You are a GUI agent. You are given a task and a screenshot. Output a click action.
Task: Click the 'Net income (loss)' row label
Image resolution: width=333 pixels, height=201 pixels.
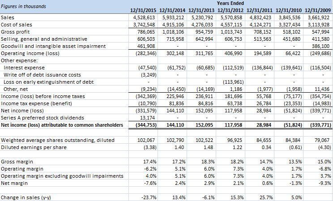(22, 111)
